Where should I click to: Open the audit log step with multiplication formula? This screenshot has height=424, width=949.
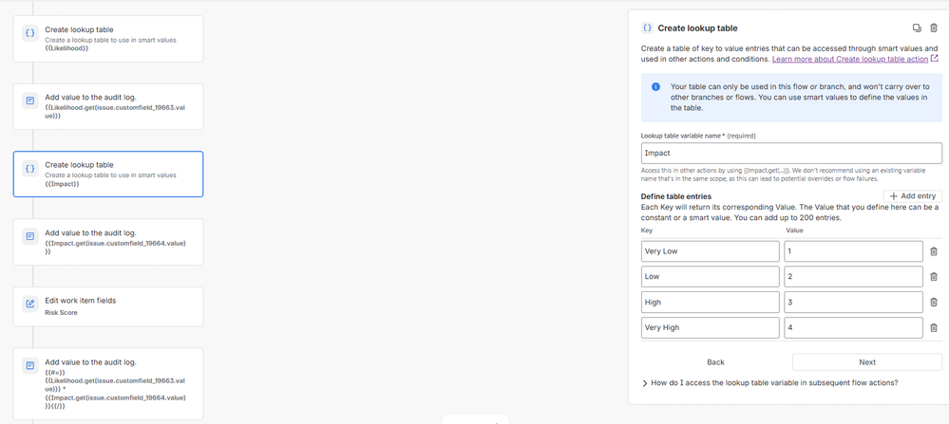108,383
